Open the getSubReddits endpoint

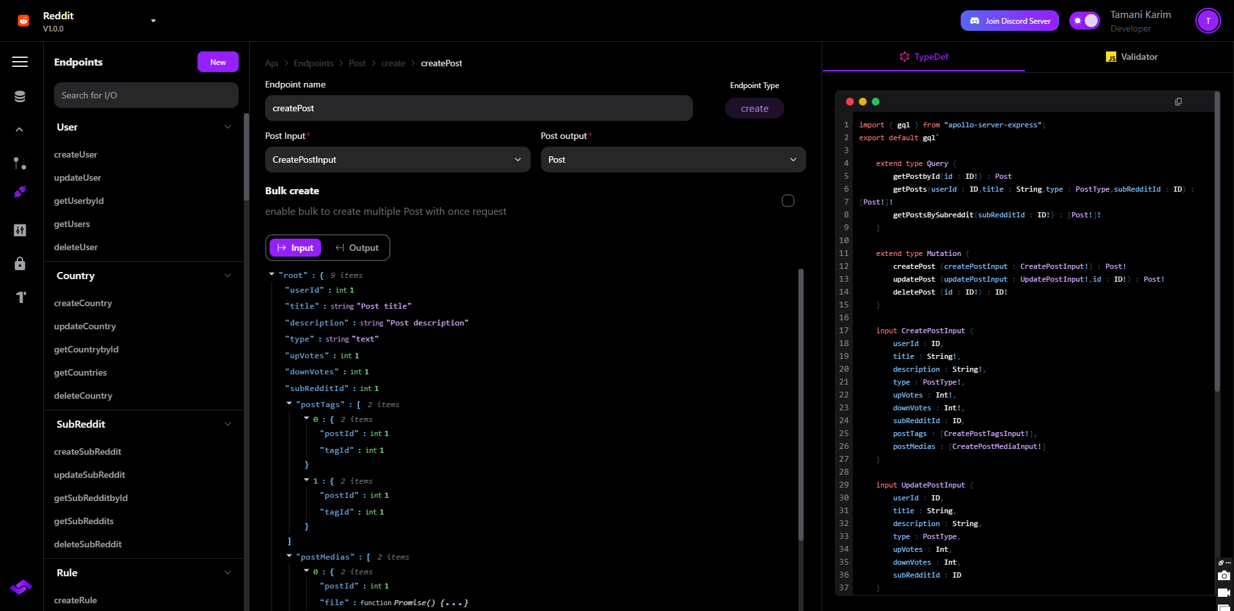tap(84, 521)
